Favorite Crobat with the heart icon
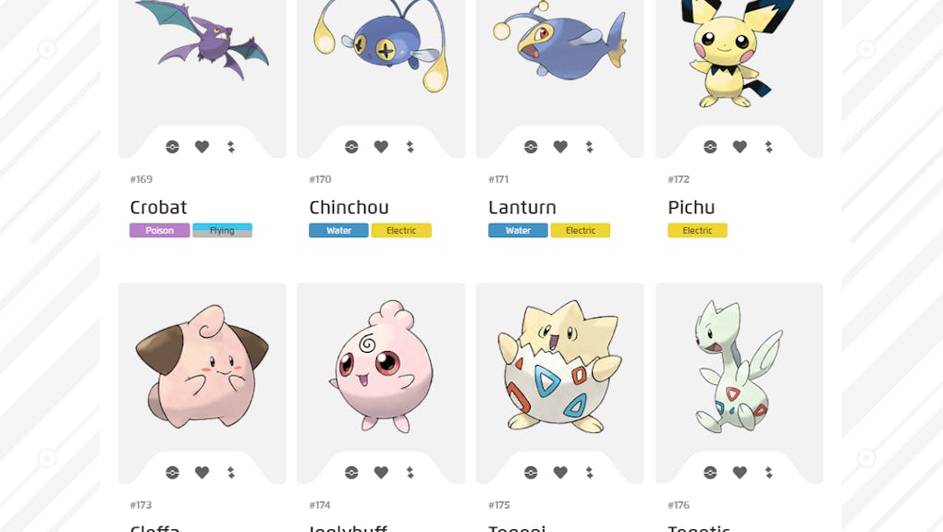This screenshot has width=943, height=532. pyautogui.click(x=202, y=147)
